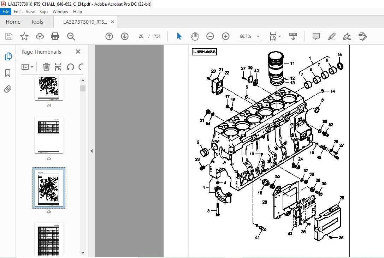384x258 pixels.
Task: Select the Highlight text tool
Action: click(x=332, y=36)
